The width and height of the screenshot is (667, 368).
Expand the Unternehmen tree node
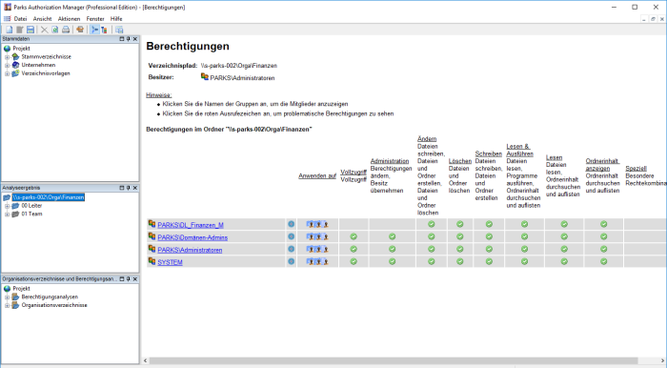(x=7, y=66)
